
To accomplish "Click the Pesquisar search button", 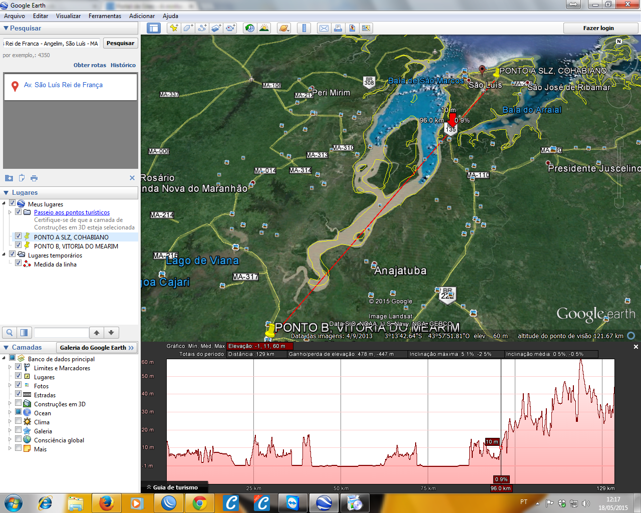I will pos(120,43).
